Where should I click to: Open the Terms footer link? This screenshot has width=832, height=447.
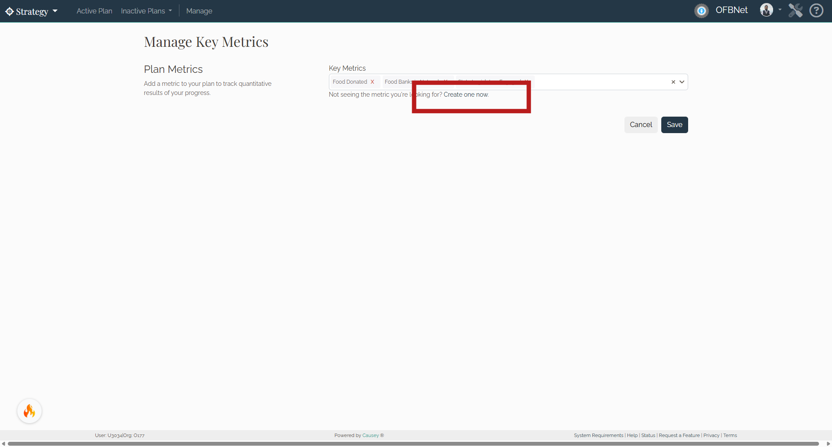click(730, 435)
